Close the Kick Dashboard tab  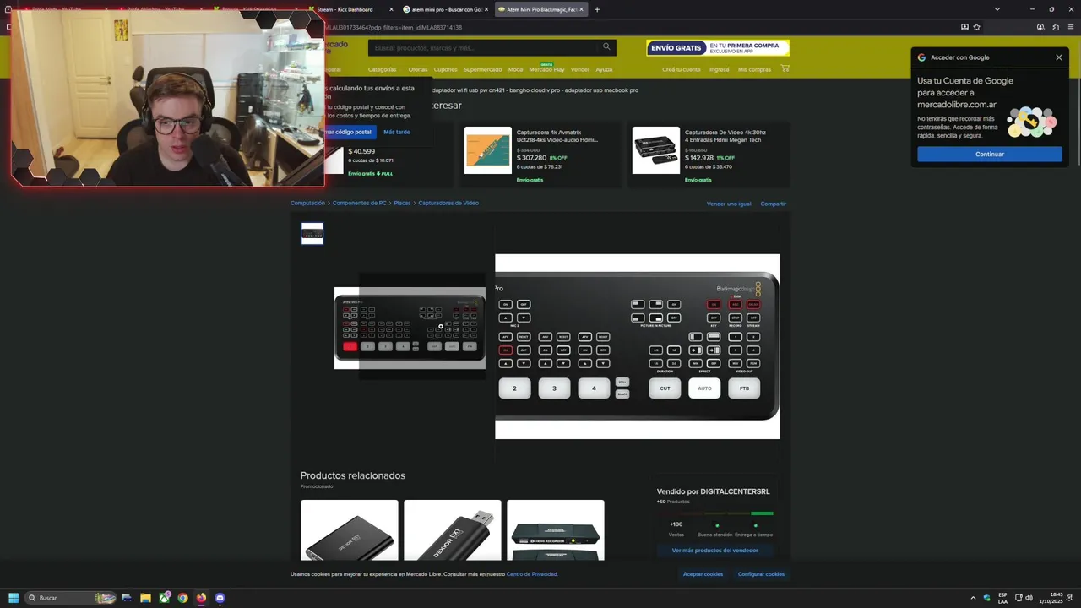point(391,9)
